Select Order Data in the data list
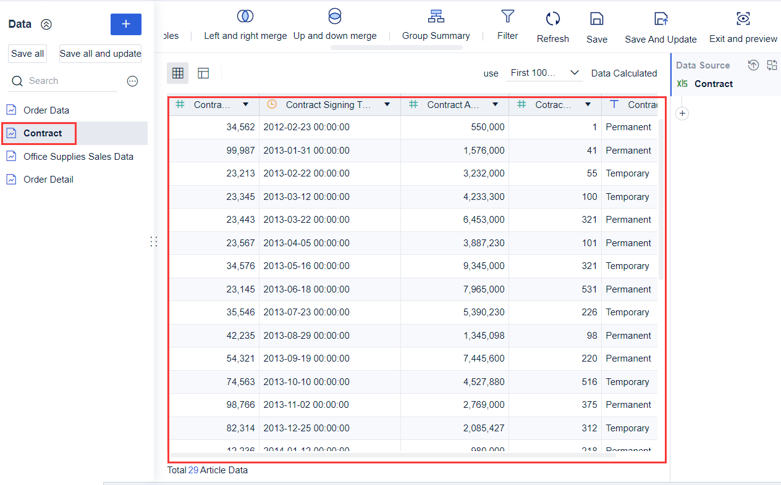Image resolution: width=781 pixels, height=485 pixels. [x=46, y=110]
